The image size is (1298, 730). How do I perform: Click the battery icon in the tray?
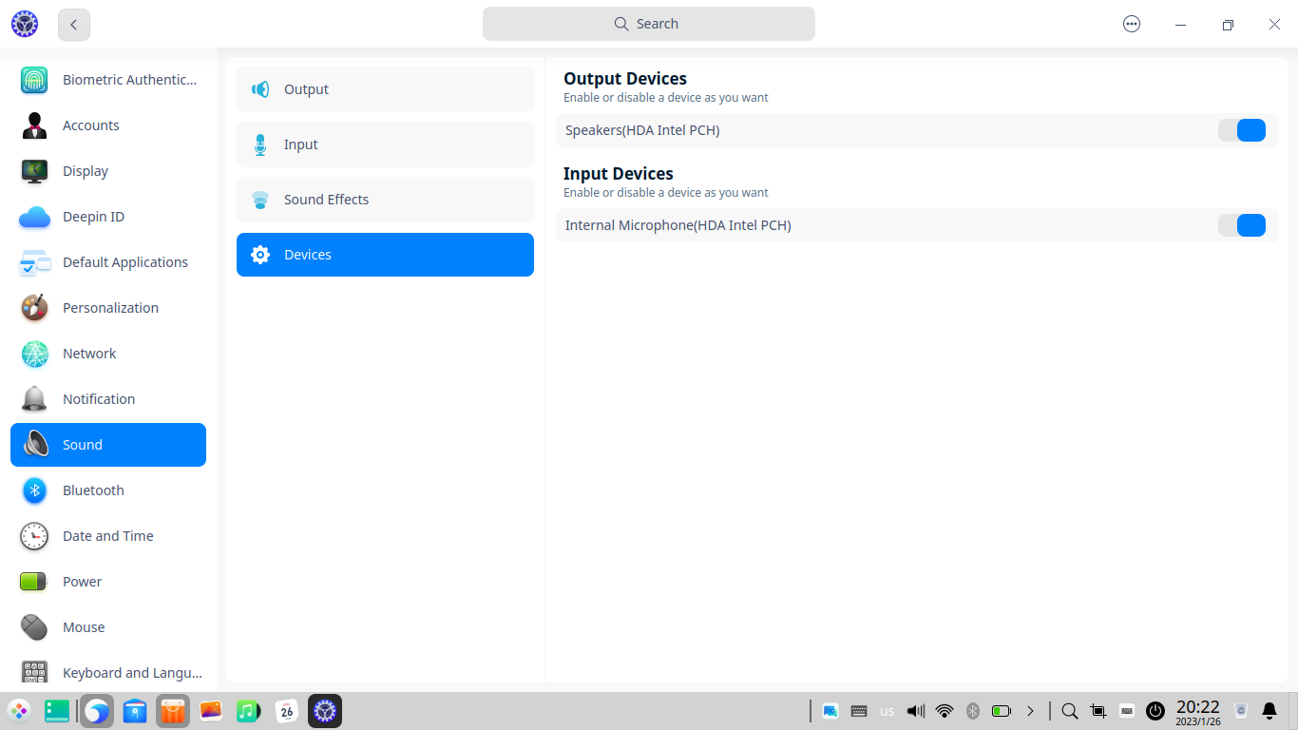point(1002,711)
